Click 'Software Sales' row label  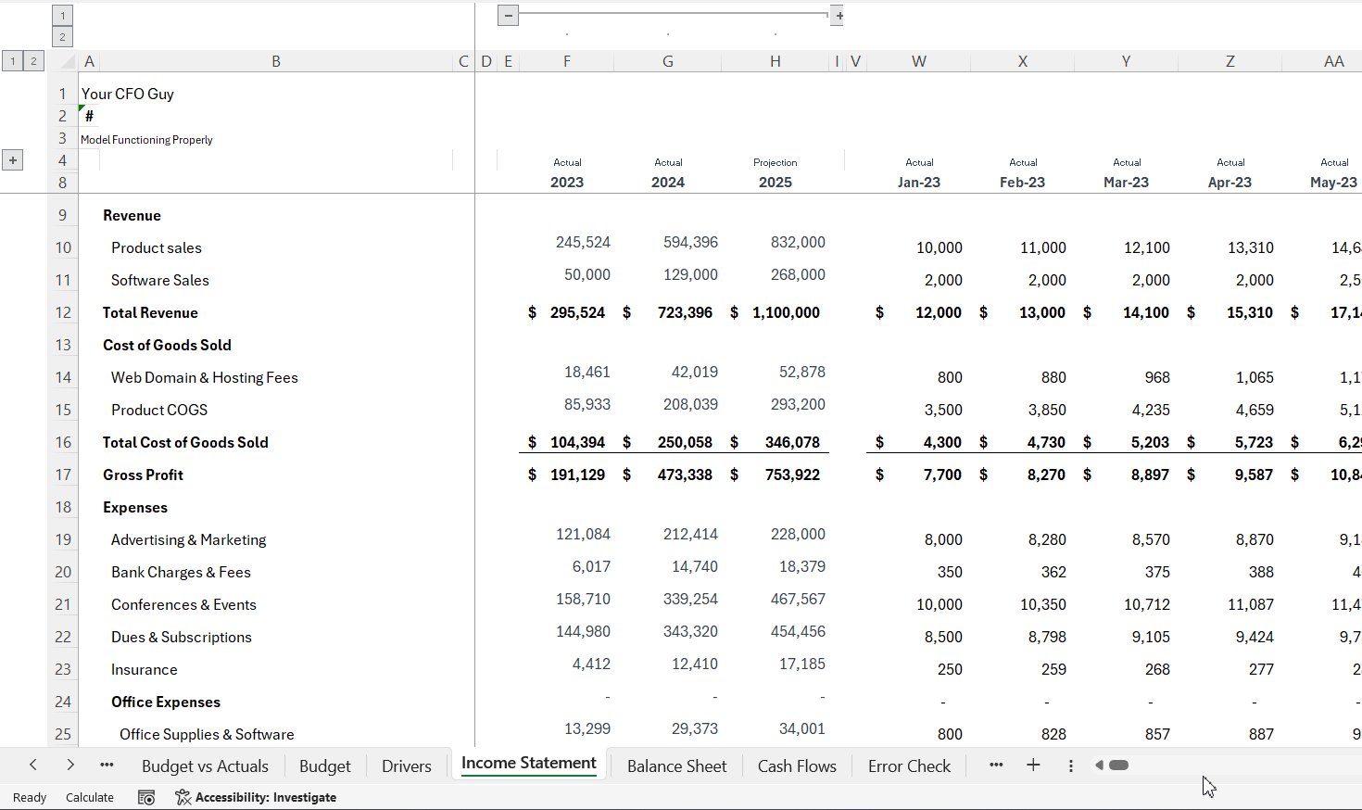pyautogui.click(x=160, y=280)
